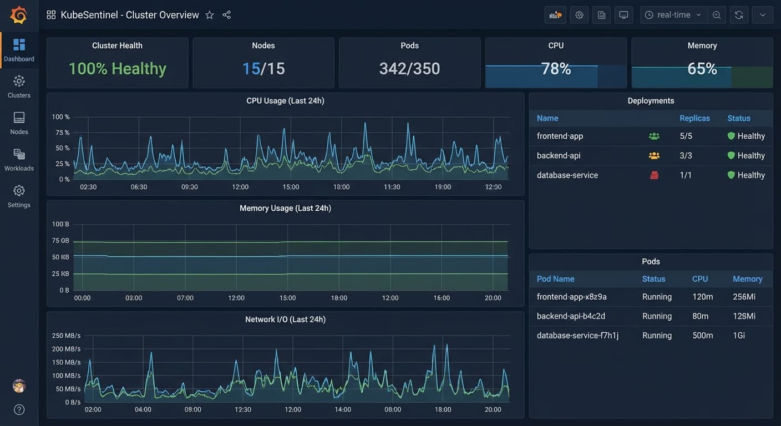The width and height of the screenshot is (781, 426).
Task: Select the Dashboard sidebar tab
Action: tap(19, 50)
